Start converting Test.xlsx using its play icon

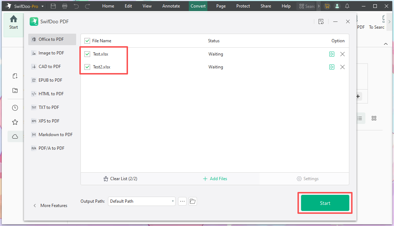[x=332, y=54]
